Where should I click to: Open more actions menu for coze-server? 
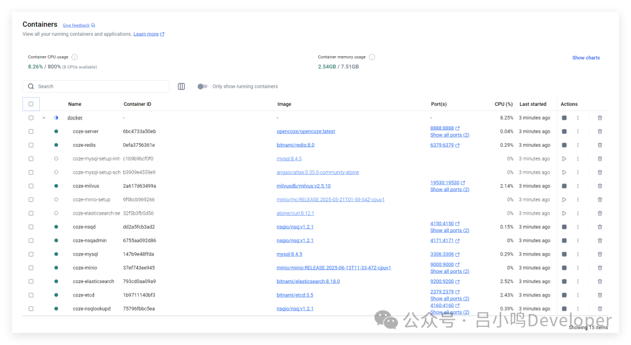tap(578, 132)
